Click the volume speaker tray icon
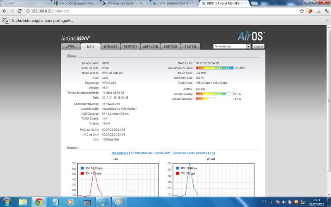 click(284, 202)
